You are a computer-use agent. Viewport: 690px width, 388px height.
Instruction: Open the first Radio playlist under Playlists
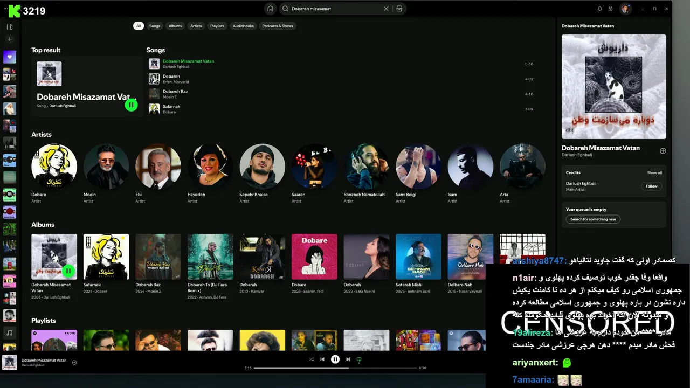click(54, 340)
